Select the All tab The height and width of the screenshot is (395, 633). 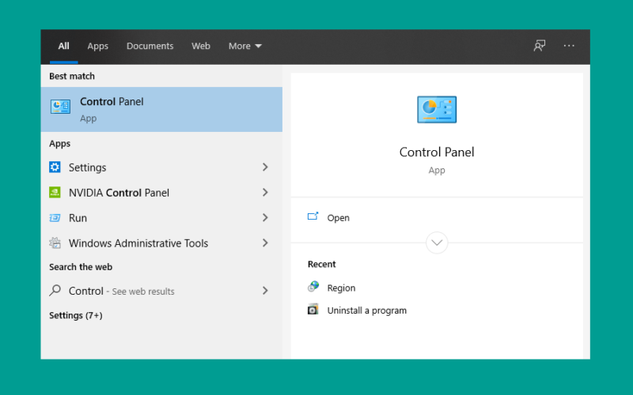pyautogui.click(x=64, y=46)
